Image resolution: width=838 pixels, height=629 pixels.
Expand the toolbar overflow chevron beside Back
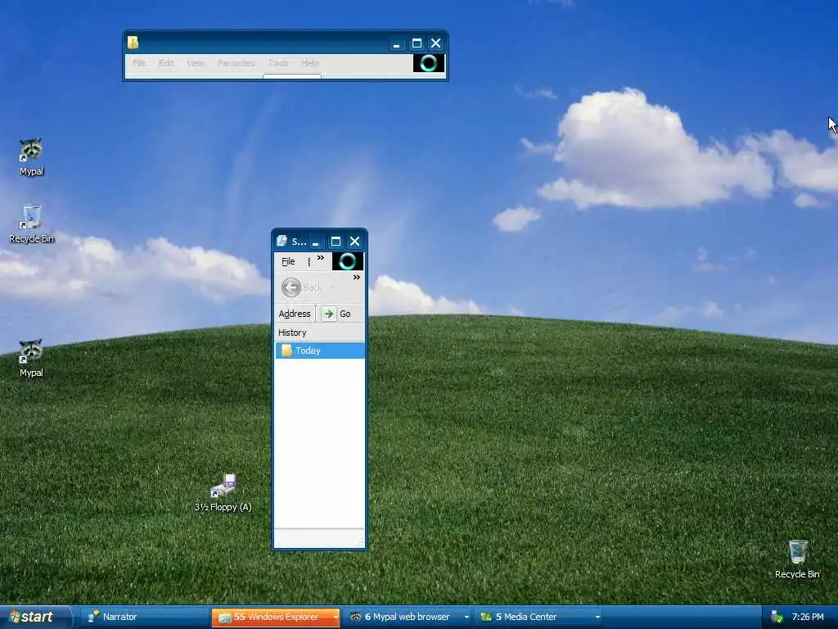357,277
